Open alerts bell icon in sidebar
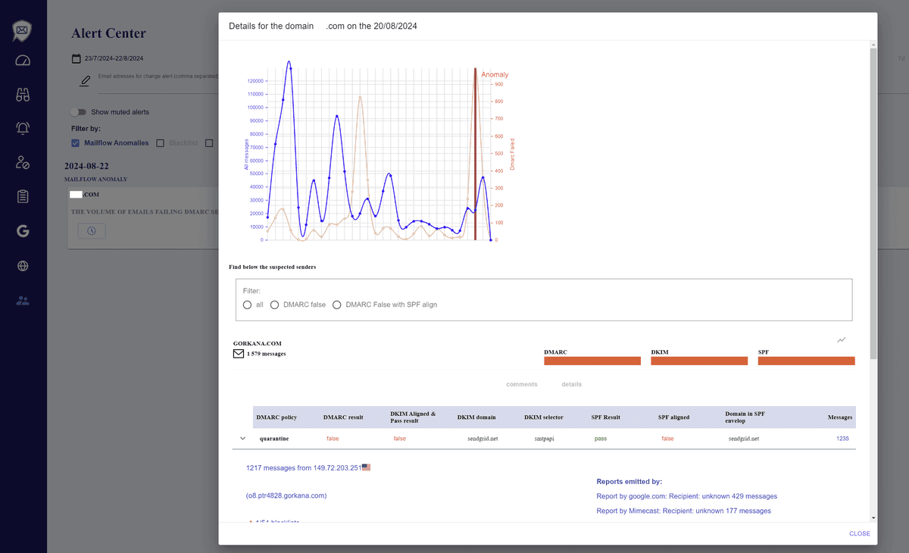The width and height of the screenshot is (909, 553). (x=23, y=128)
